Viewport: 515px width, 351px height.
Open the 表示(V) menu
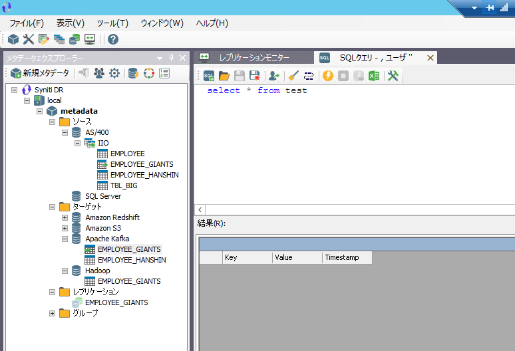[x=71, y=23]
